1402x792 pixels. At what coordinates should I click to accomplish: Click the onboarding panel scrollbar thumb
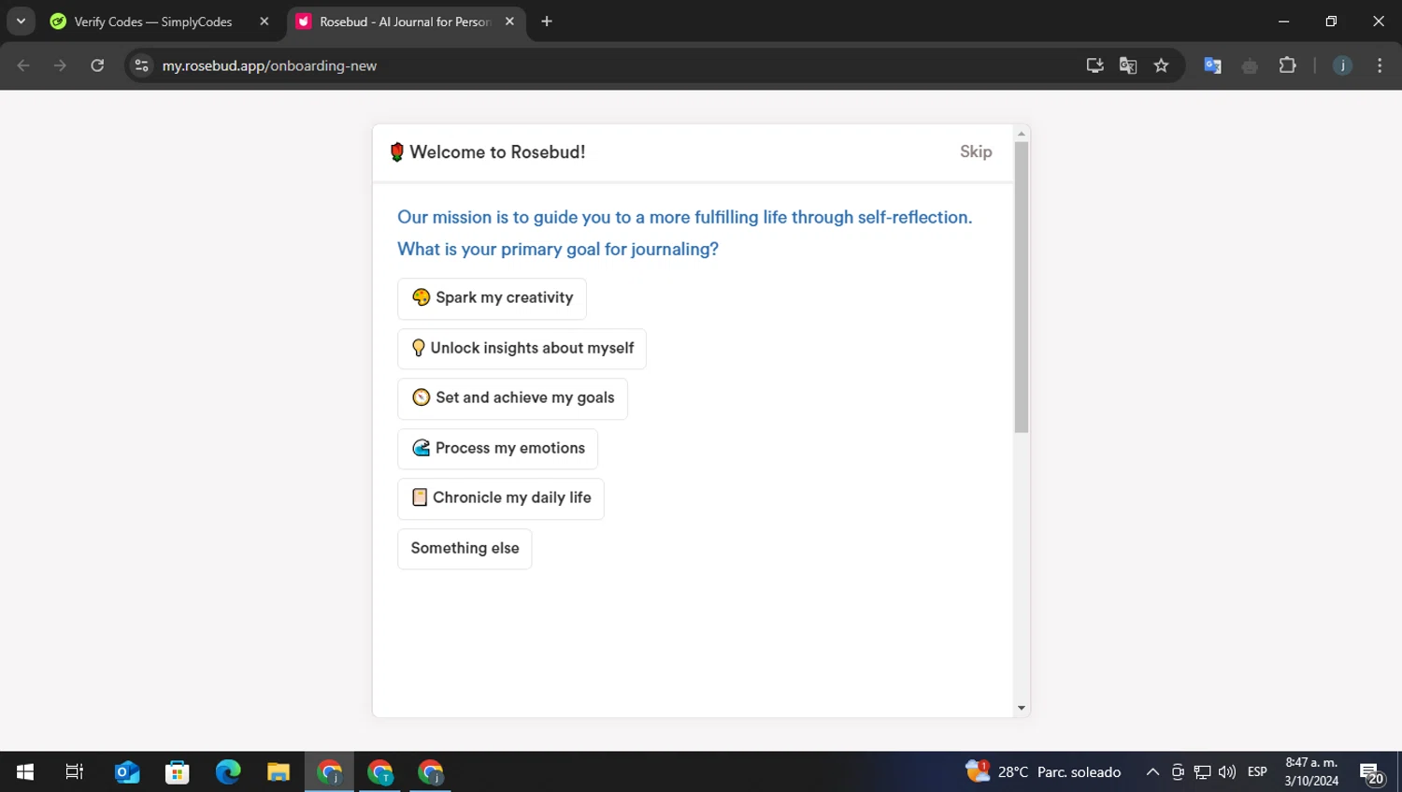pos(1022,287)
